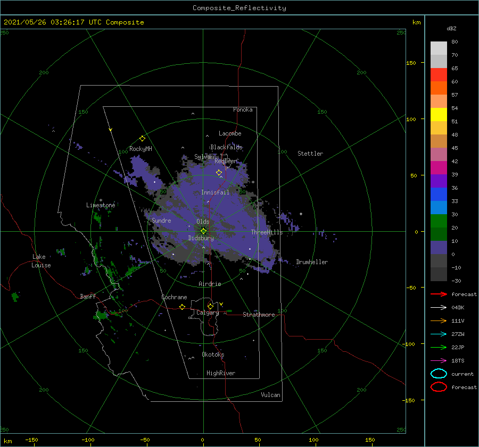The image size is (479, 447).
Task: Click the Limestone label
Action: 101,205
